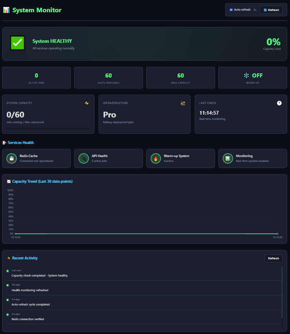Click the Redis Cache disk icon
Image resolution: width=290 pixels, height=334 pixels.
pyautogui.click(x=12, y=159)
